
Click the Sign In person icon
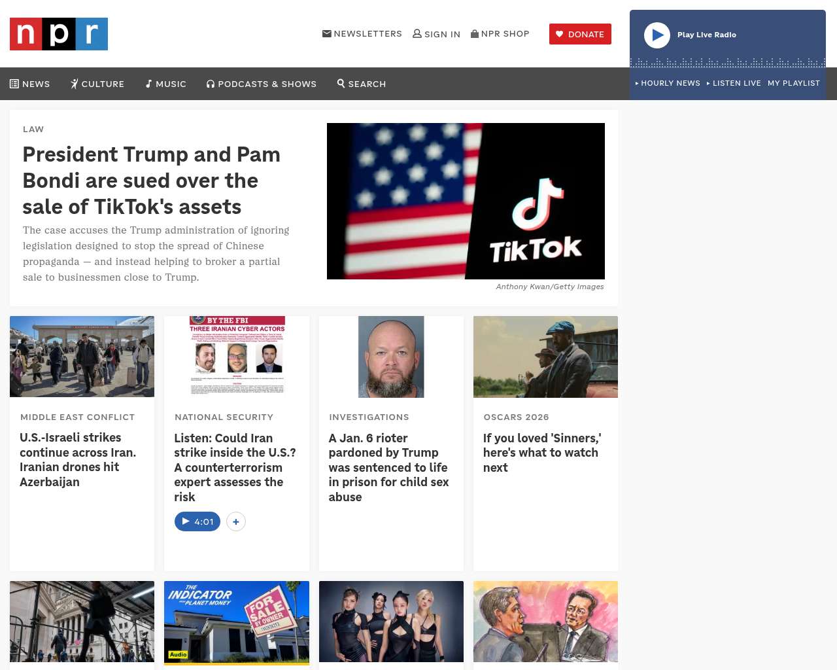pos(417,33)
